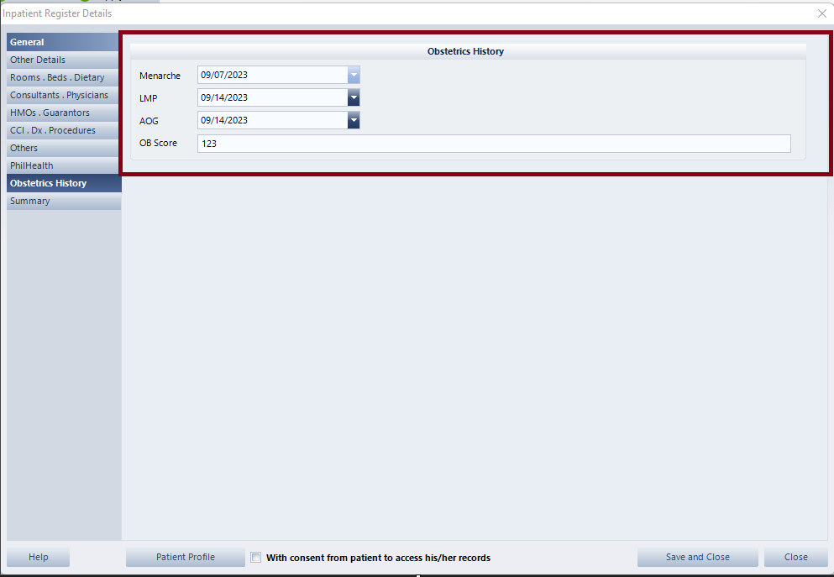Viewport: 834px width, 577px height.
Task: Enable patient consent to access records checkbox
Action: point(256,558)
